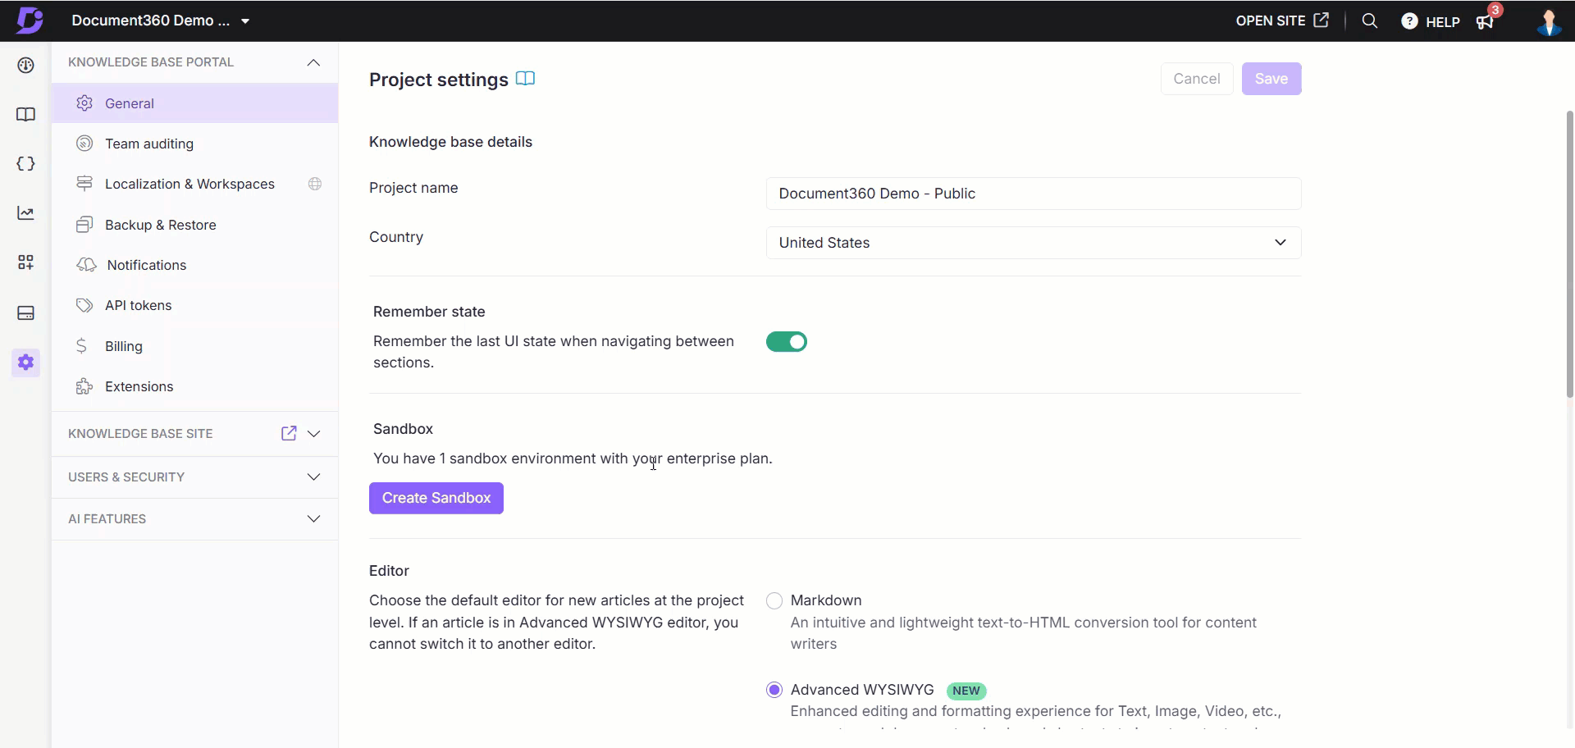Screen dimensions: 1575x748
Task: Expand the AI Features section
Action: [313, 519]
